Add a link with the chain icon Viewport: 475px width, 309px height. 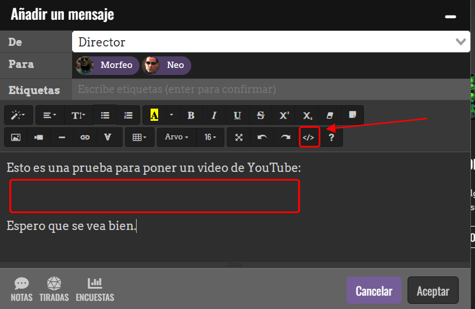click(x=85, y=138)
